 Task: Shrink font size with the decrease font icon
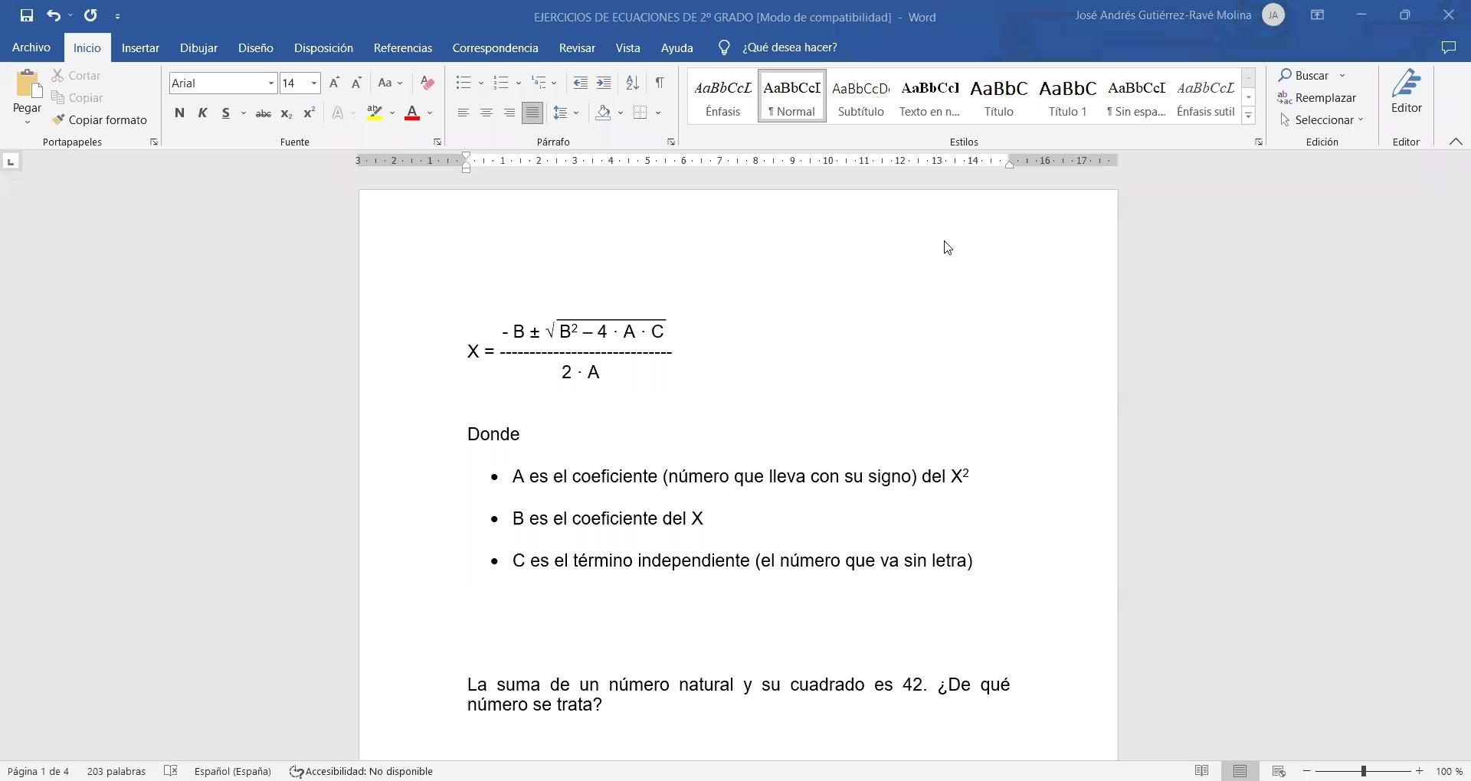pos(356,83)
